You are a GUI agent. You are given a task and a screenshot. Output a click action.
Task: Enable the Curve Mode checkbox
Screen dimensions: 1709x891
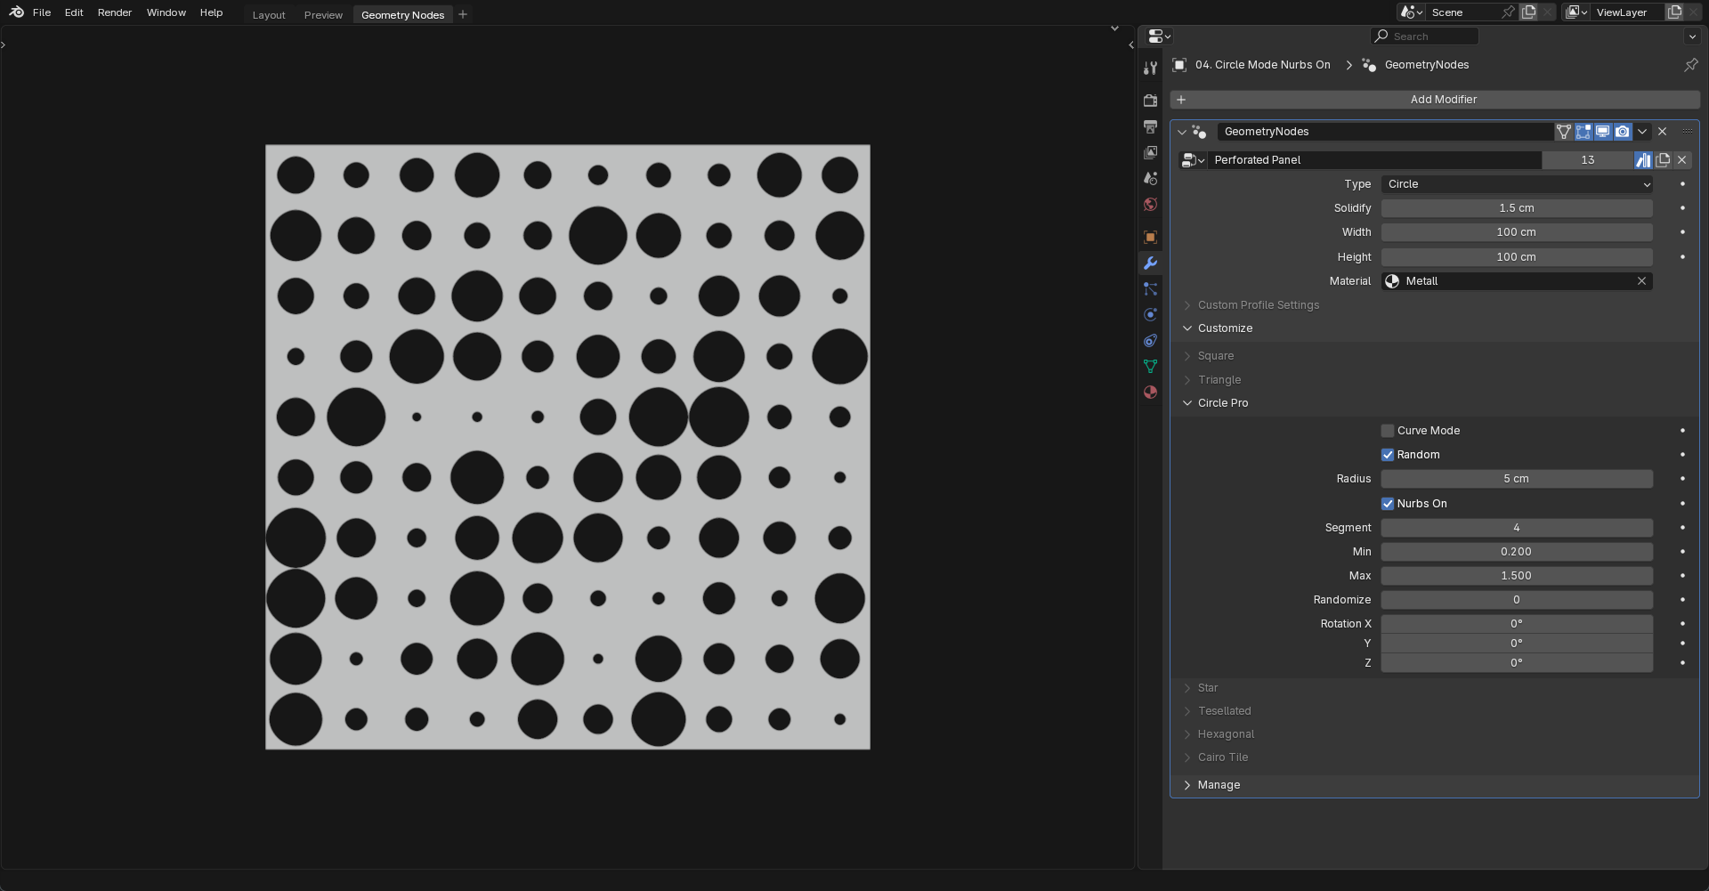1387,430
